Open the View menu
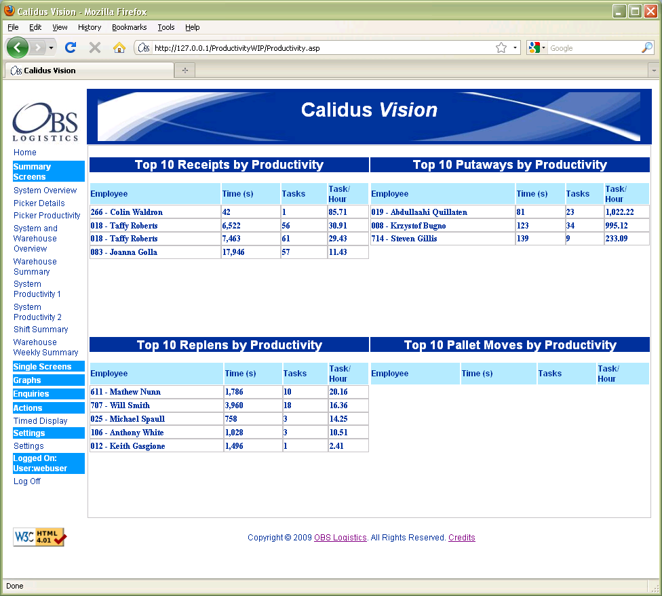Screen dimensions: 662x596 tap(60, 27)
